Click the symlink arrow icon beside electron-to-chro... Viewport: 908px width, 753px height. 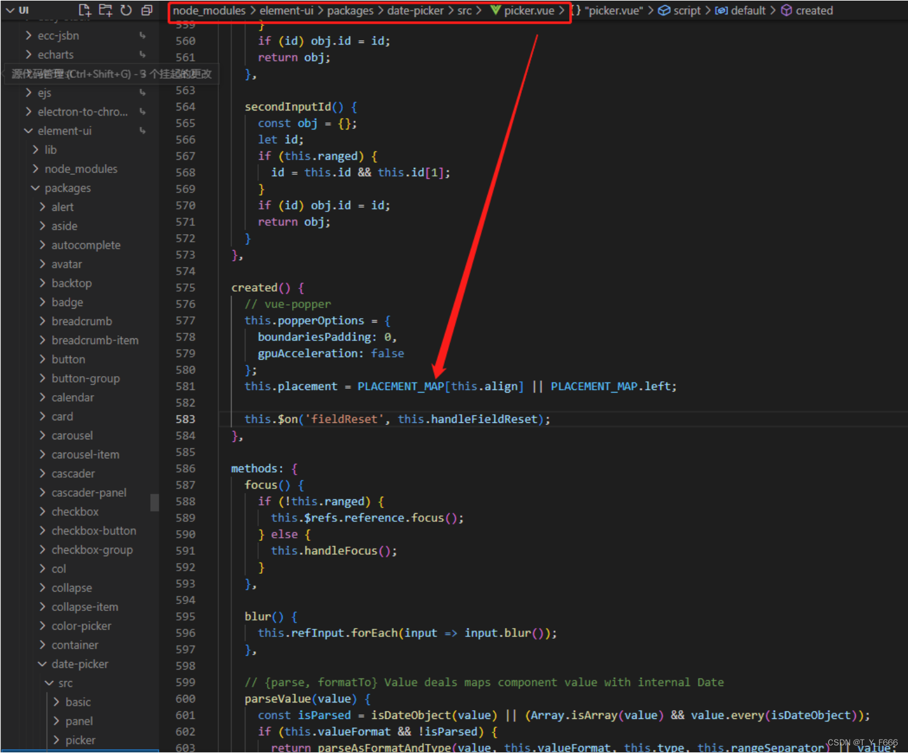click(143, 112)
